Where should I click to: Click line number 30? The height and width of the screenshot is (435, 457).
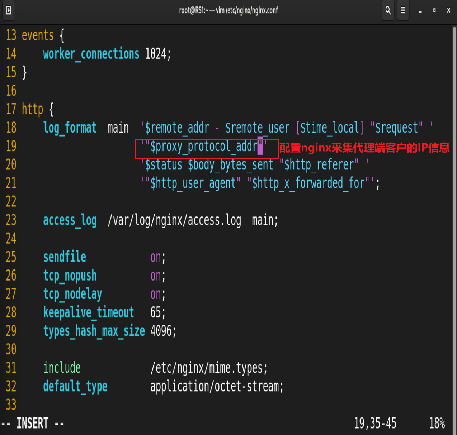[11, 350]
